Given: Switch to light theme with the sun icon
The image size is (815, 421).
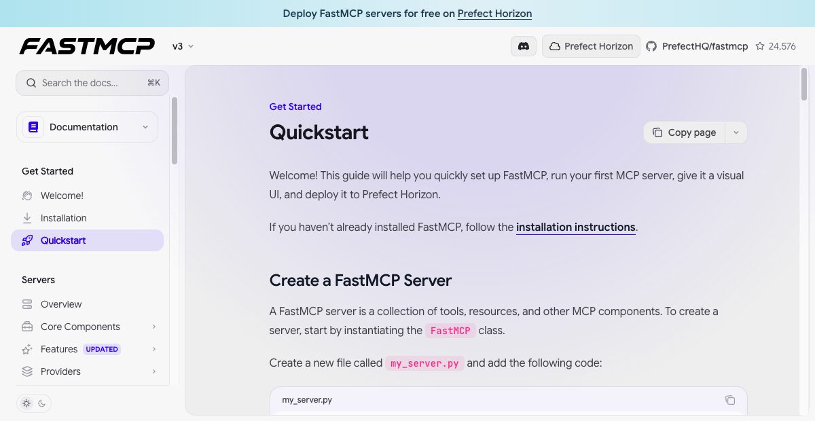Looking at the screenshot, I should pos(26,403).
